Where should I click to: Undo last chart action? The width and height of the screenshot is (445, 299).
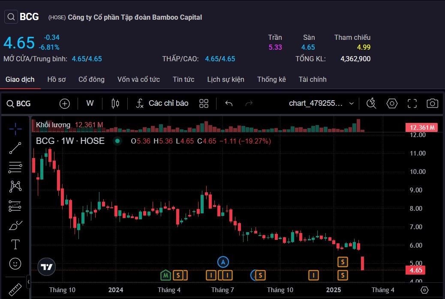pos(229,104)
